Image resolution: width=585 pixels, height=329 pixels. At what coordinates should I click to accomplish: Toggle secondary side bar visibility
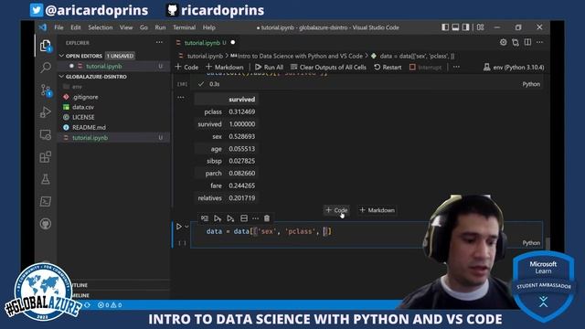(466, 27)
